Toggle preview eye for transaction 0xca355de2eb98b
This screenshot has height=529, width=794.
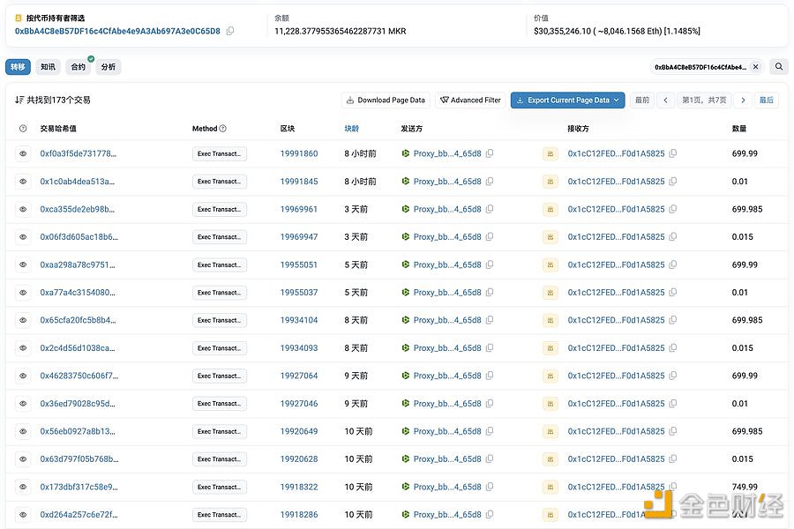(23, 209)
